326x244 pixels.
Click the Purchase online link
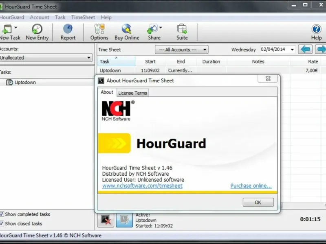251,186
